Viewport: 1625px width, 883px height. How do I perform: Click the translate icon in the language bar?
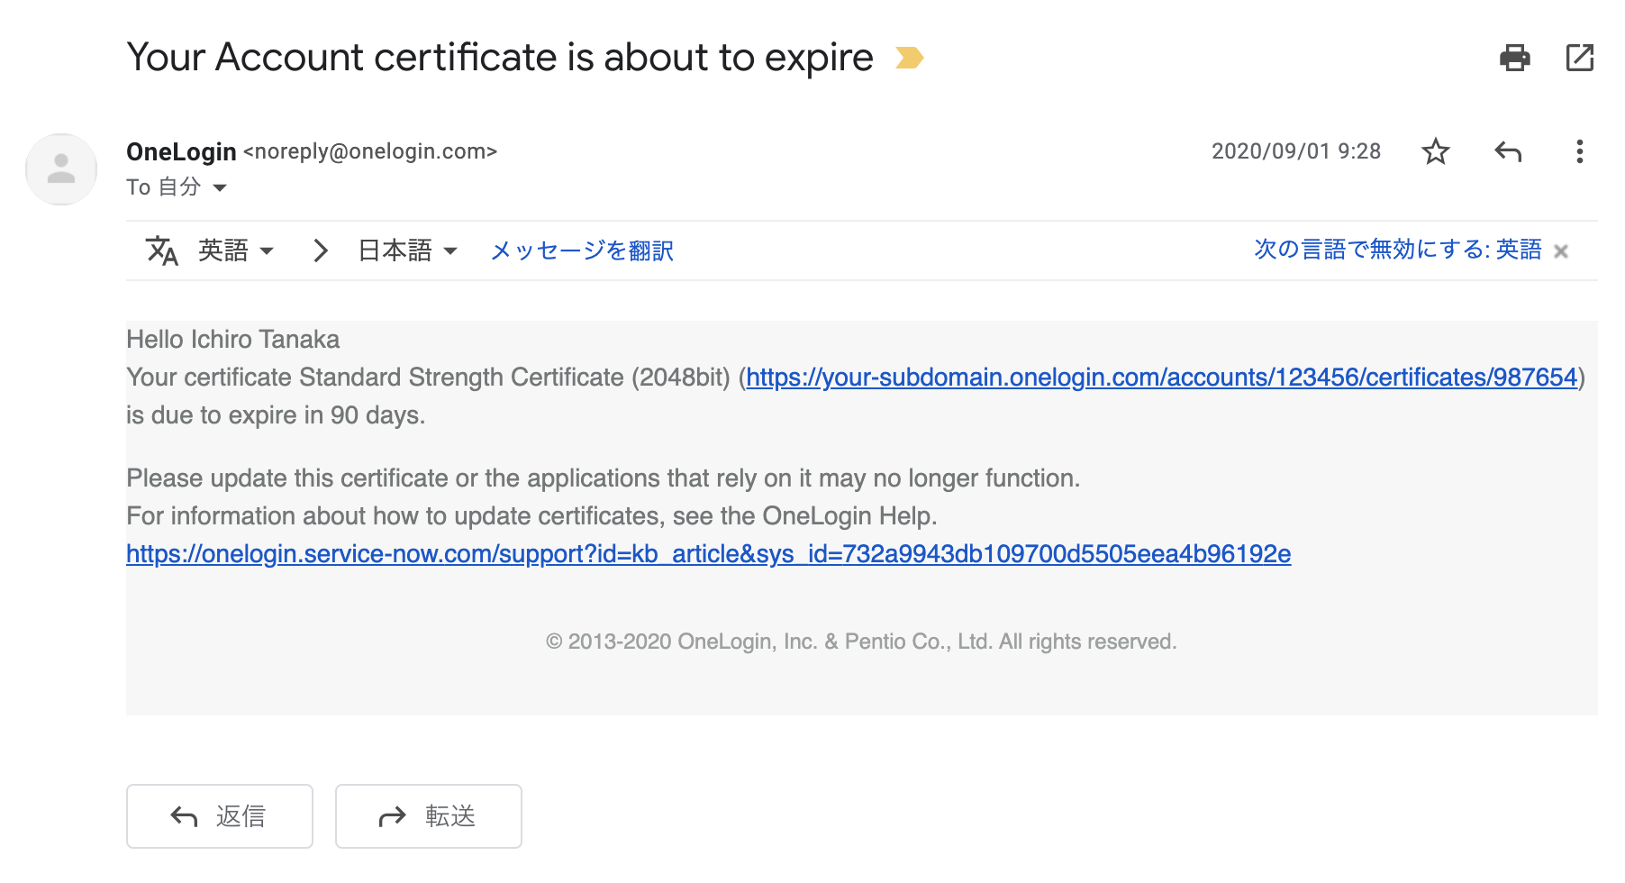click(162, 250)
